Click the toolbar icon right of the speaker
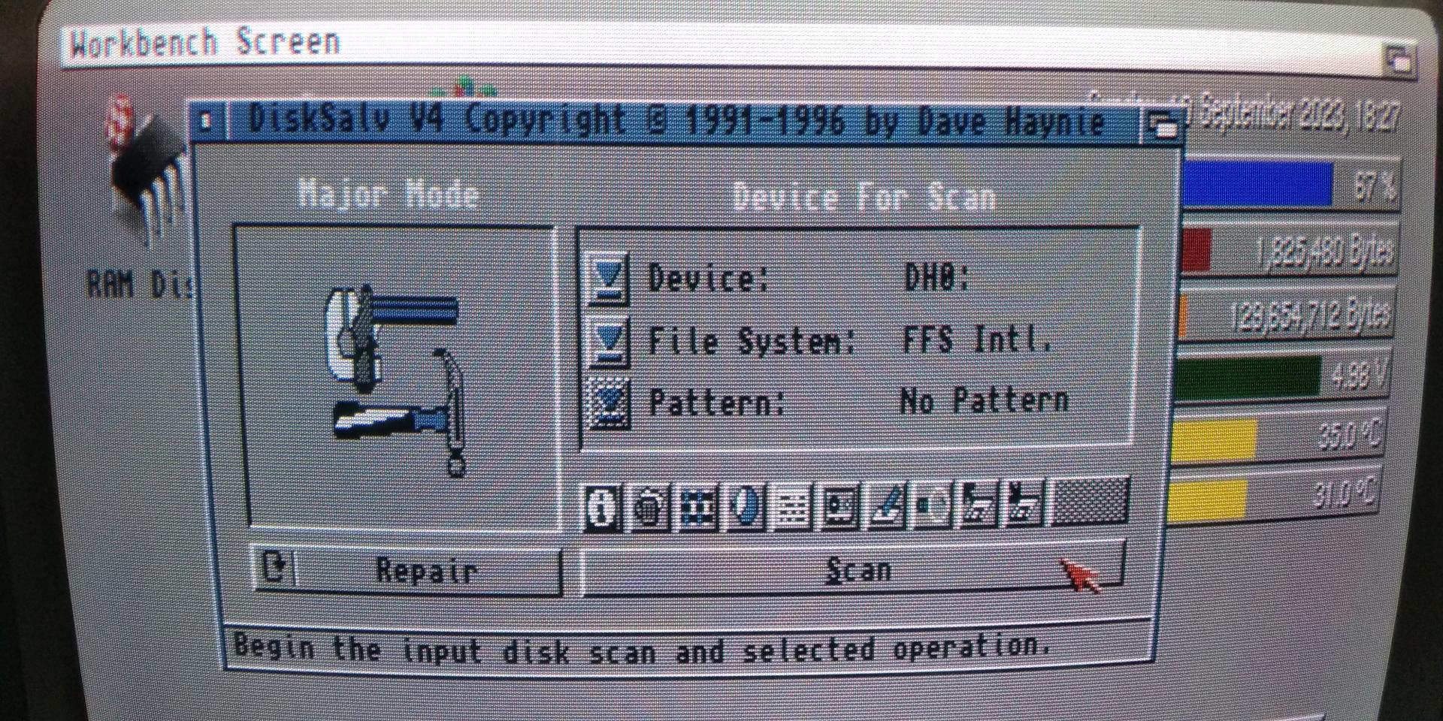 point(979,503)
